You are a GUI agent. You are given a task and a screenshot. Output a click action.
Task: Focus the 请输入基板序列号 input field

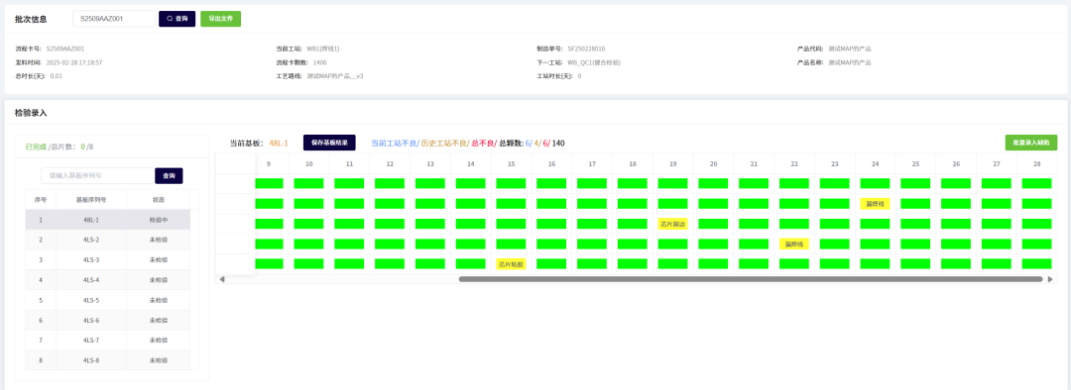[98, 176]
